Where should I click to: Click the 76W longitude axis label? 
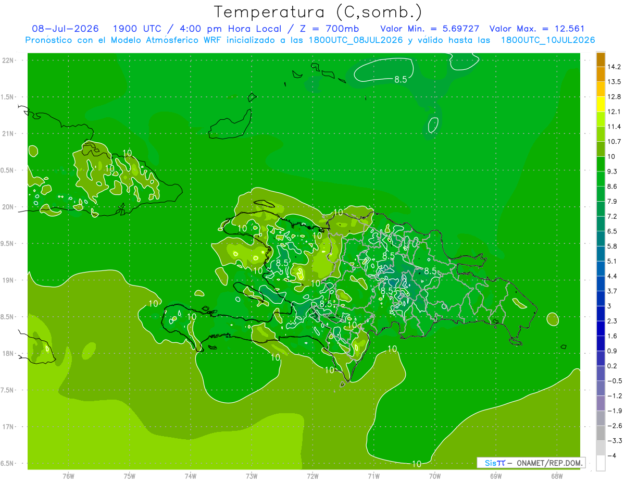pyautogui.click(x=68, y=476)
